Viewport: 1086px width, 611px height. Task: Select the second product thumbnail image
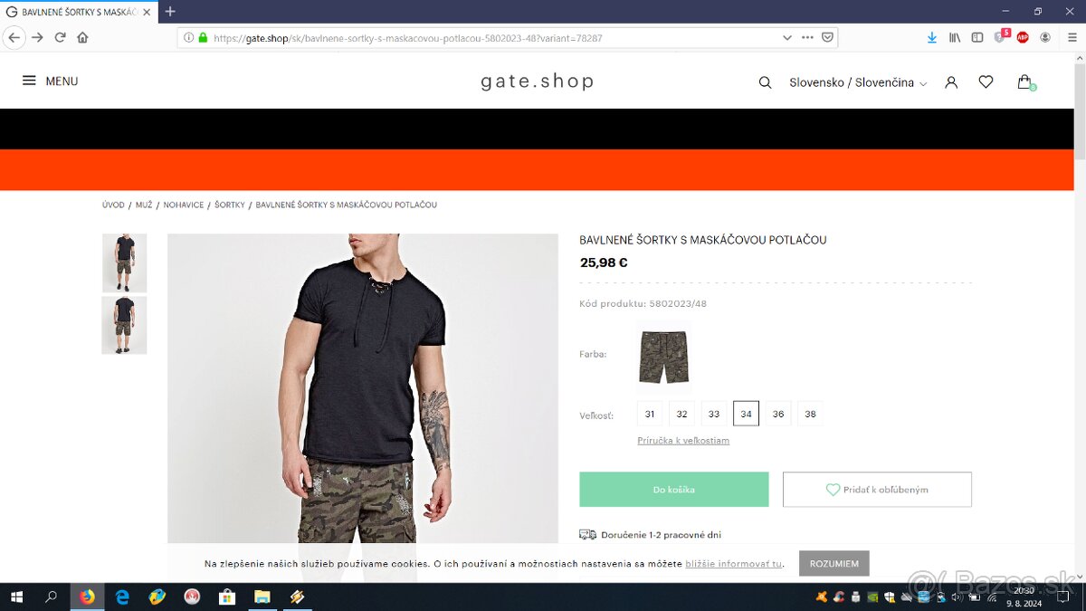[124, 325]
